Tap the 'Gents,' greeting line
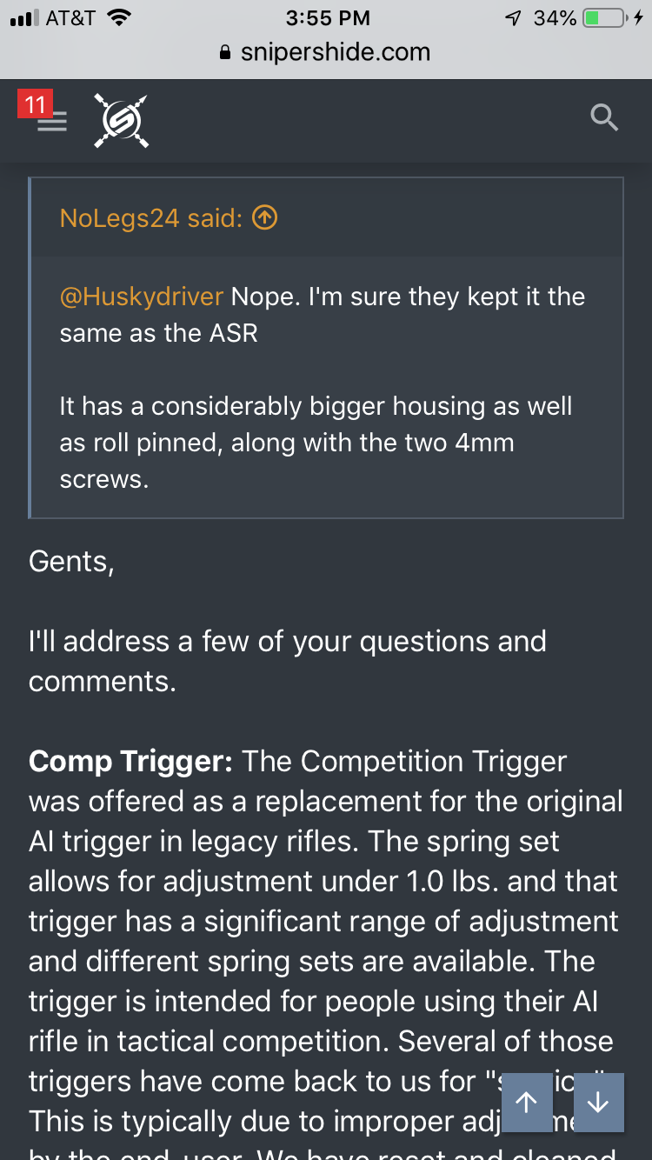 pos(71,562)
